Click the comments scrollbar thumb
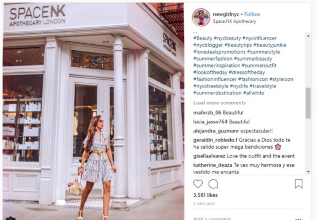 [x=308, y=103]
